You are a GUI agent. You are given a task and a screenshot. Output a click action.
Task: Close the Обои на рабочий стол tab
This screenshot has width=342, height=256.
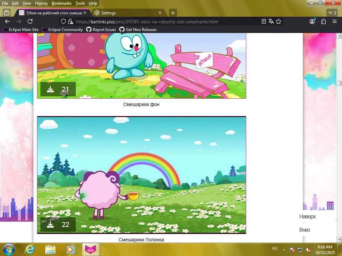[x=85, y=13]
